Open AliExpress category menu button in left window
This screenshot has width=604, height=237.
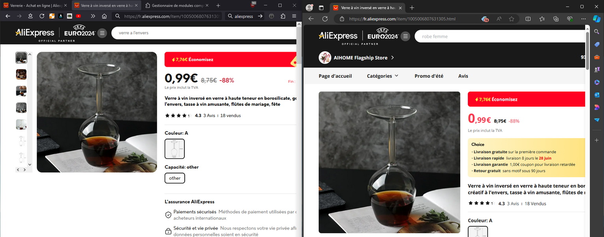coord(102,33)
